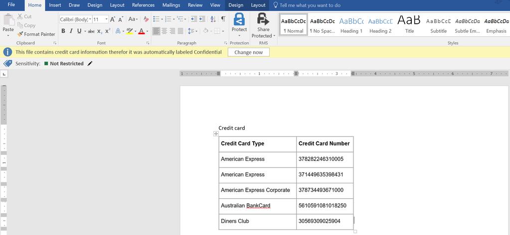Click the line spacing icon
510x235 pixels.
[190, 31]
